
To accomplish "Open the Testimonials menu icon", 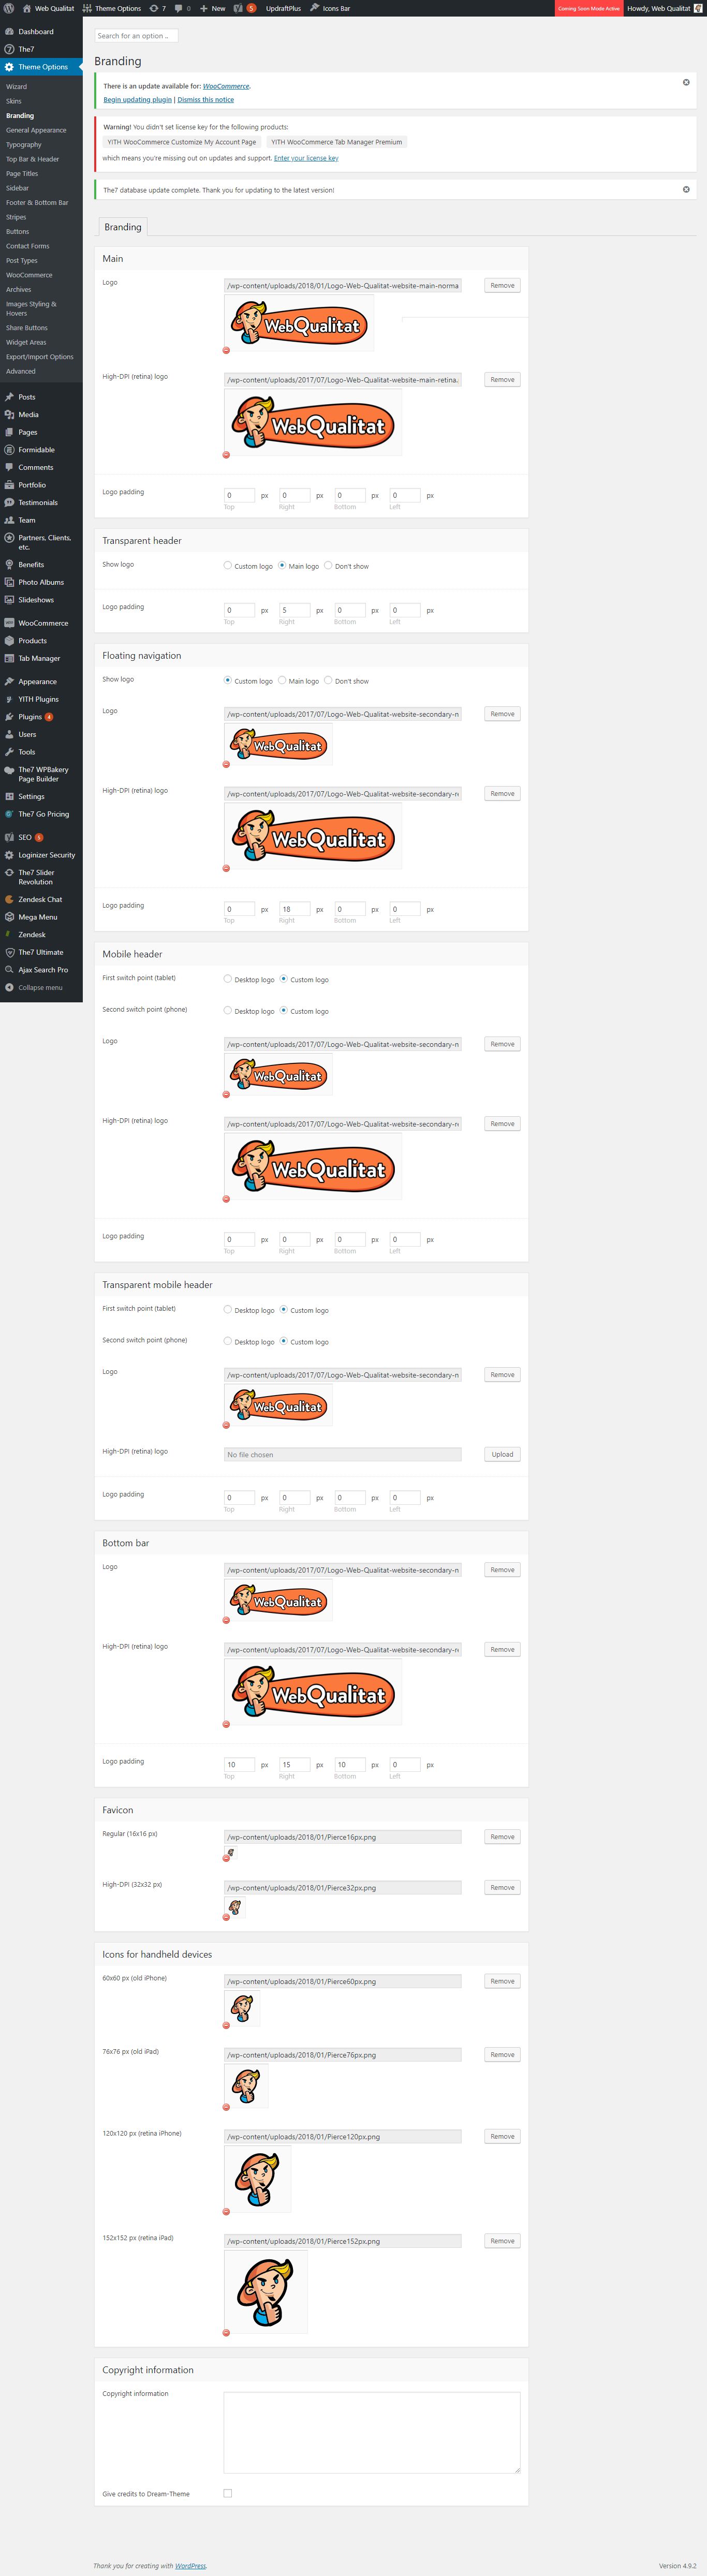I will [9, 502].
